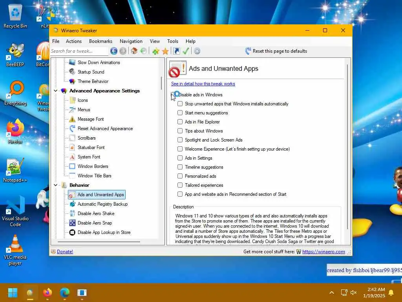Open Firefox from the taskbar
402x302 pixels.
tap(48, 293)
